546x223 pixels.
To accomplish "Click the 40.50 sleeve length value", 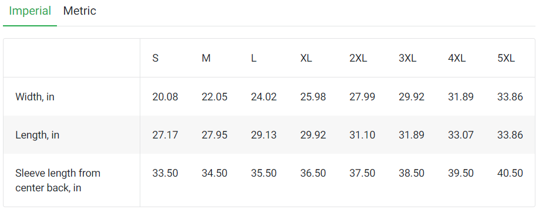I will (510, 173).
